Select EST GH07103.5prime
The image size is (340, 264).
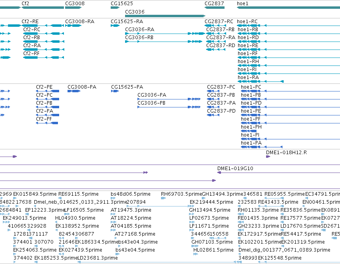pyautogui.click(x=212, y=242)
